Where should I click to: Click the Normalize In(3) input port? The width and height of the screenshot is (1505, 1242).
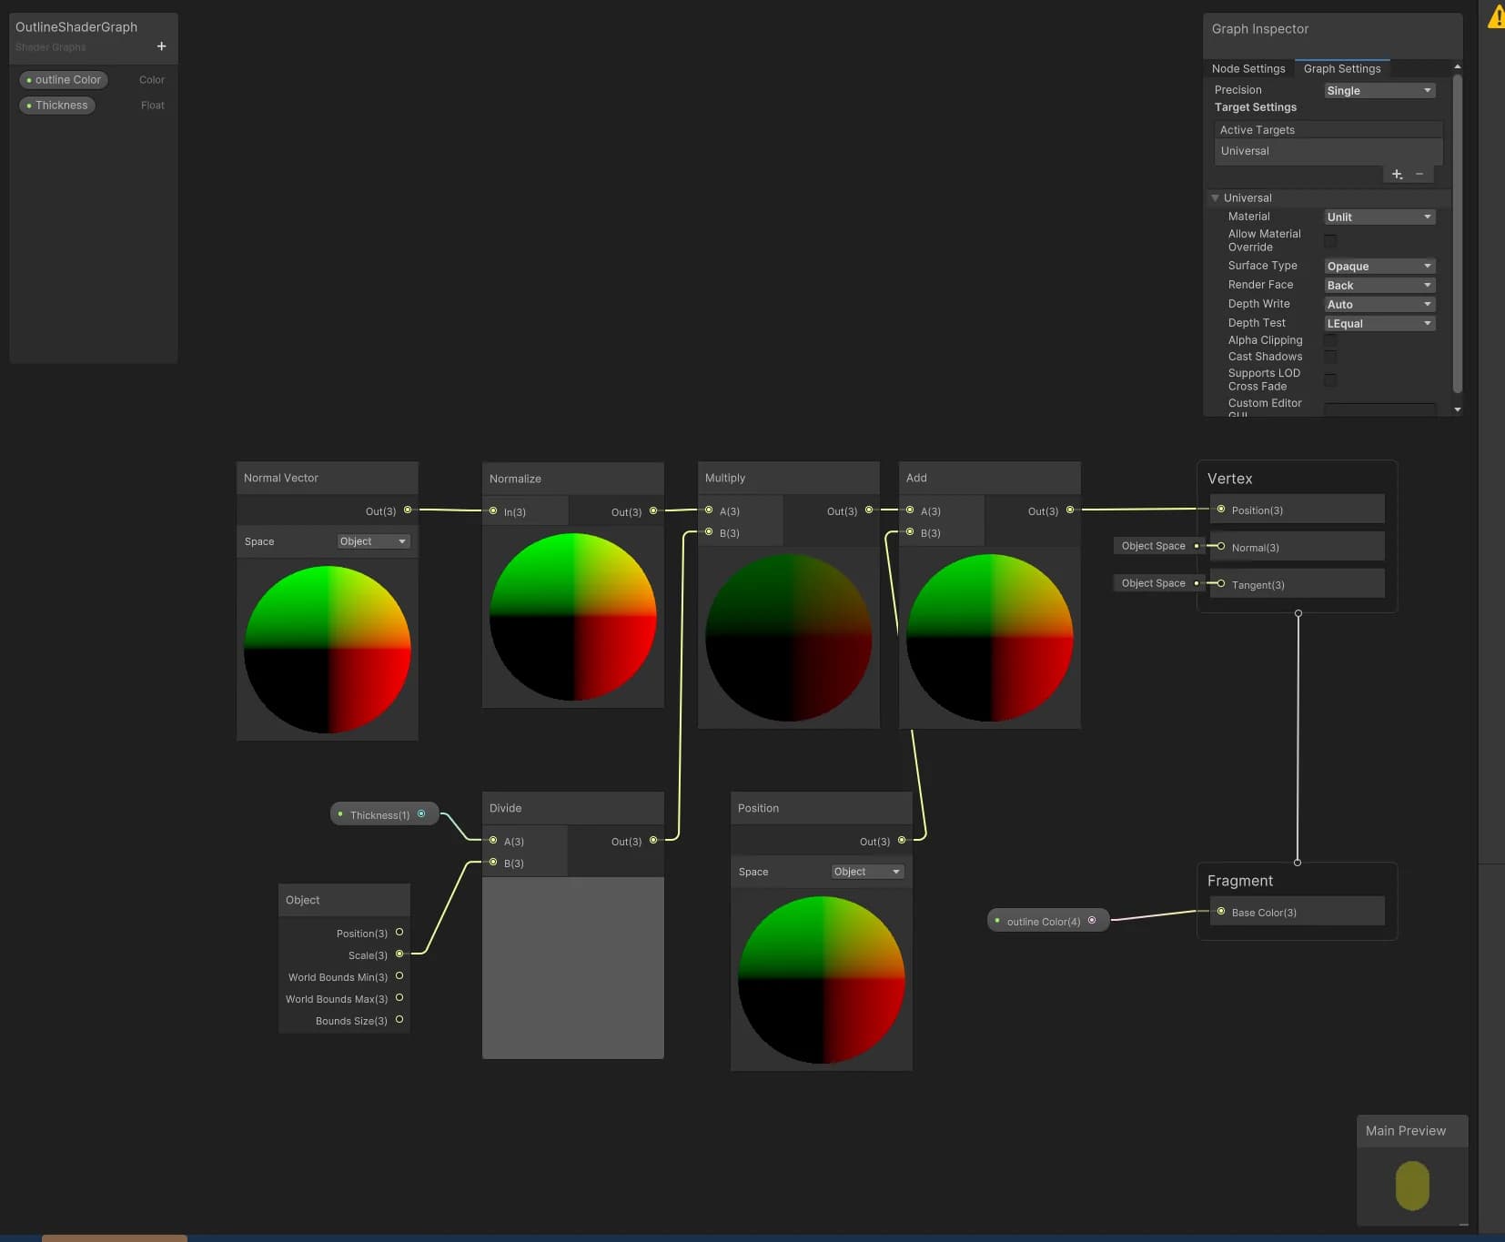(493, 511)
